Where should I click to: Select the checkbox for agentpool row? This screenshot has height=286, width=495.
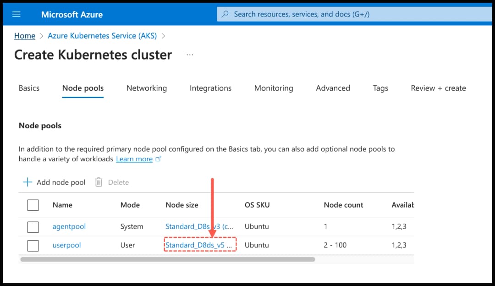[33, 226]
